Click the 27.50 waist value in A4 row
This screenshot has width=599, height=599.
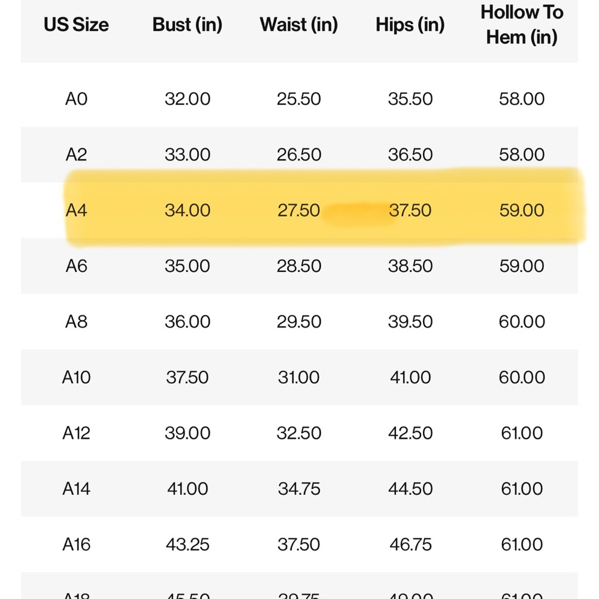(299, 210)
